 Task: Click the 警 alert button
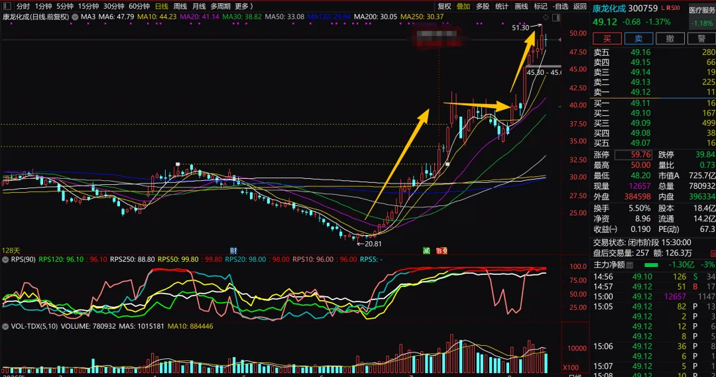coord(701,39)
